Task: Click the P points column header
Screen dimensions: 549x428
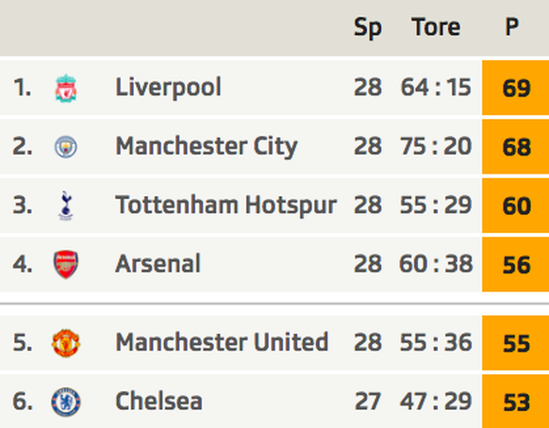Action: click(511, 26)
